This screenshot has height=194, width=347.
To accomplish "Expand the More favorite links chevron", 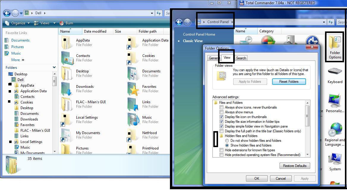I will point(23,60).
